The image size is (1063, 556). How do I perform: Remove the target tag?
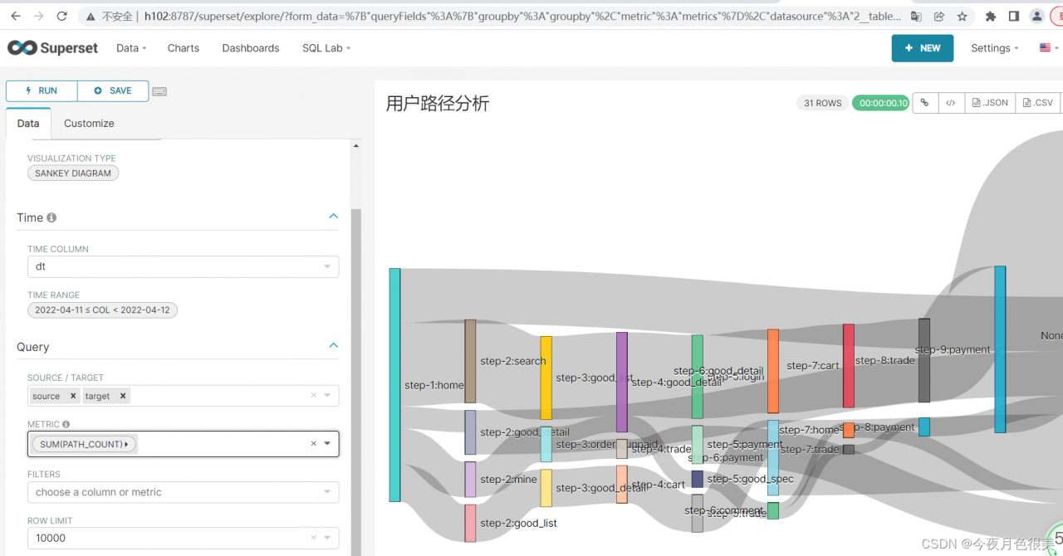[123, 396]
